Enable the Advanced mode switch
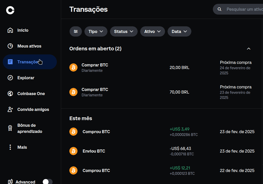 47,181
